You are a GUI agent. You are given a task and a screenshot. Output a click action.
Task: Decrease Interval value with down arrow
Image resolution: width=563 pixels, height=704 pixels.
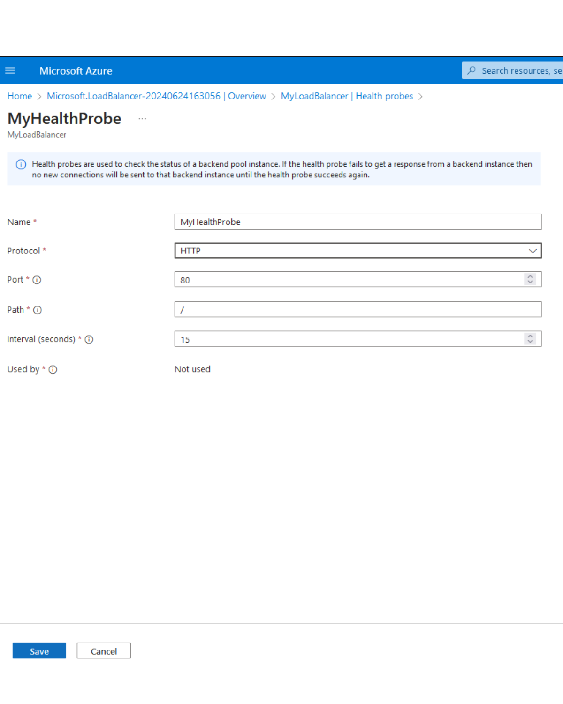point(530,342)
